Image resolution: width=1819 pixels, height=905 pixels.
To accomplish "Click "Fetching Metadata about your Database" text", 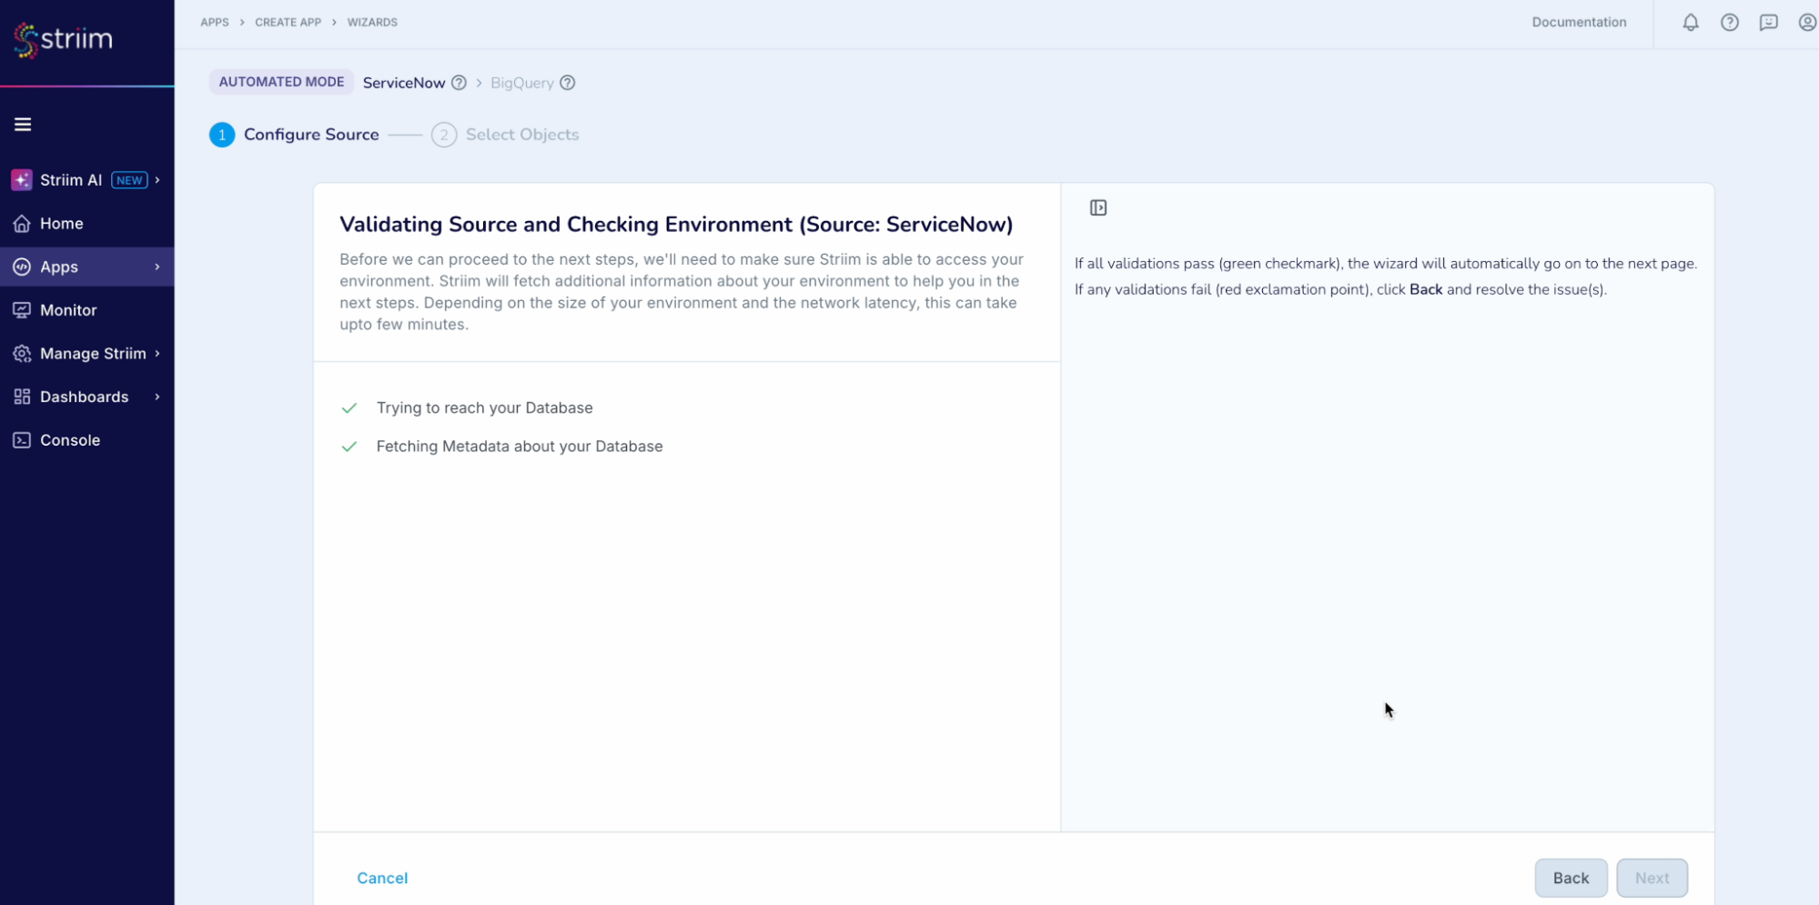I will (520, 447).
